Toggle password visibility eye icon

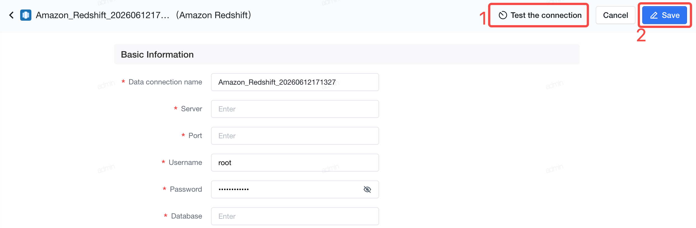click(367, 189)
